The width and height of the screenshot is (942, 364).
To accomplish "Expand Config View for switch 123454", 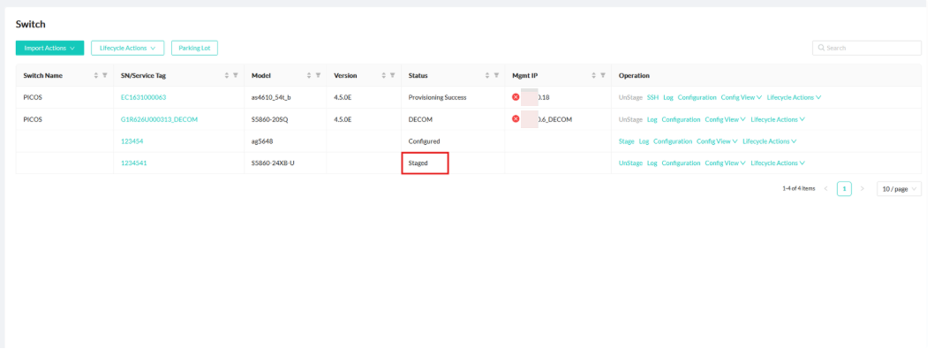I will click(x=716, y=141).
